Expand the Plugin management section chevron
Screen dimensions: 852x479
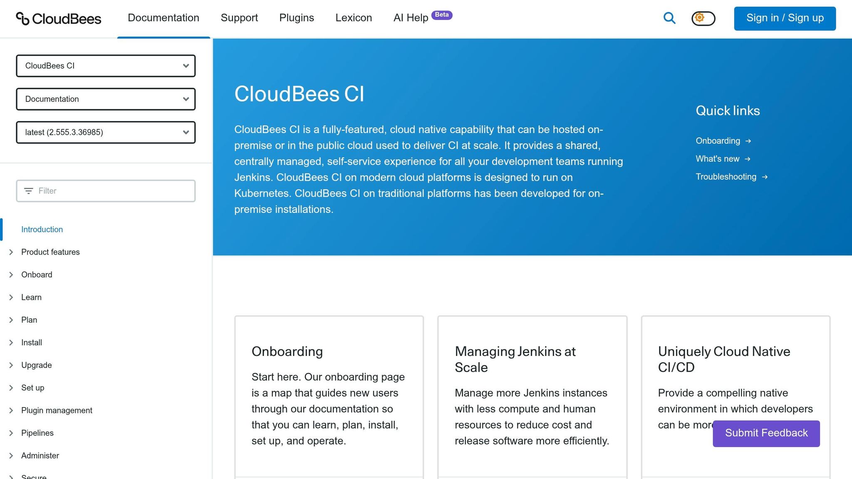tap(11, 410)
